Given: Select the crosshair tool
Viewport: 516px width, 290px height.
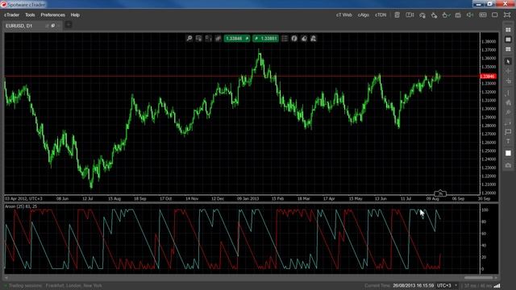Looking at the screenshot, I should point(508,71).
